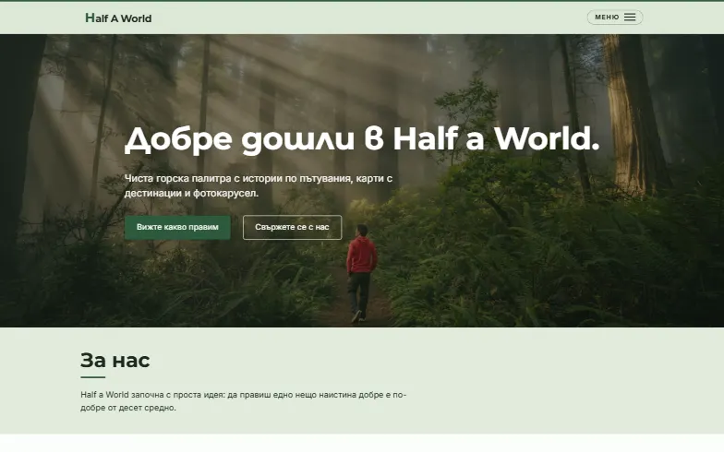Click the 'Свържете се с нас' button

pyautogui.click(x=292, y=227)
